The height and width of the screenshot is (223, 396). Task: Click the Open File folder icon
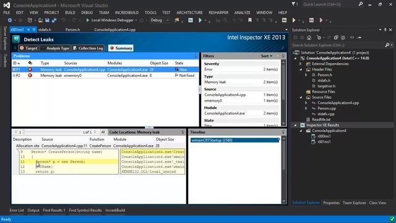coord(40,20)
